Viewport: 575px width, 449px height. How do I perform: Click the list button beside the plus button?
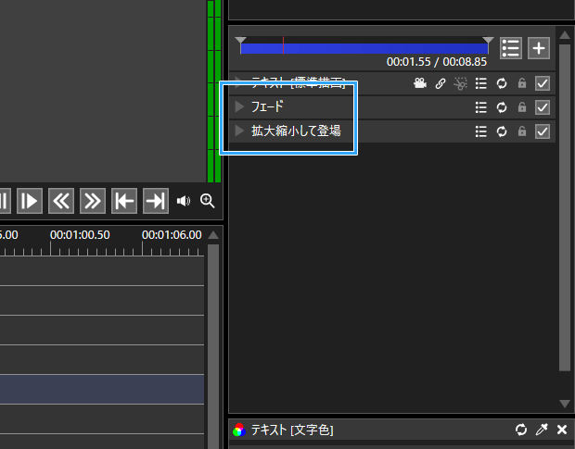click(x=510, y=48)
